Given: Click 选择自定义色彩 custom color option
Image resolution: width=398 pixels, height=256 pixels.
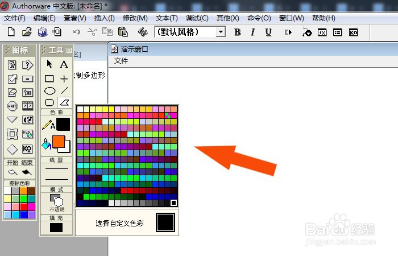Looking at the screenshot, I should point(119,223).
